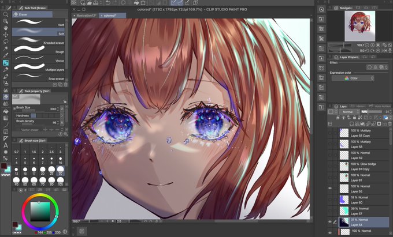The image size is (393, 237).
Task: Select the Auto select magic wand tool
Action: click(6, 48)
